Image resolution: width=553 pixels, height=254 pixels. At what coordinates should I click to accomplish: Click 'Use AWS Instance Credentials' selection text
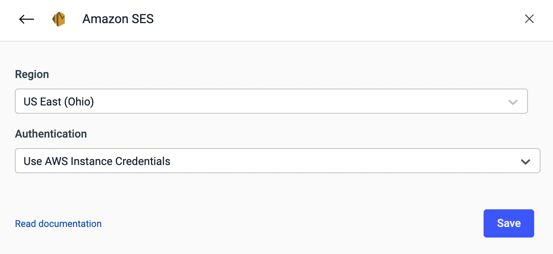click(97, 161)
